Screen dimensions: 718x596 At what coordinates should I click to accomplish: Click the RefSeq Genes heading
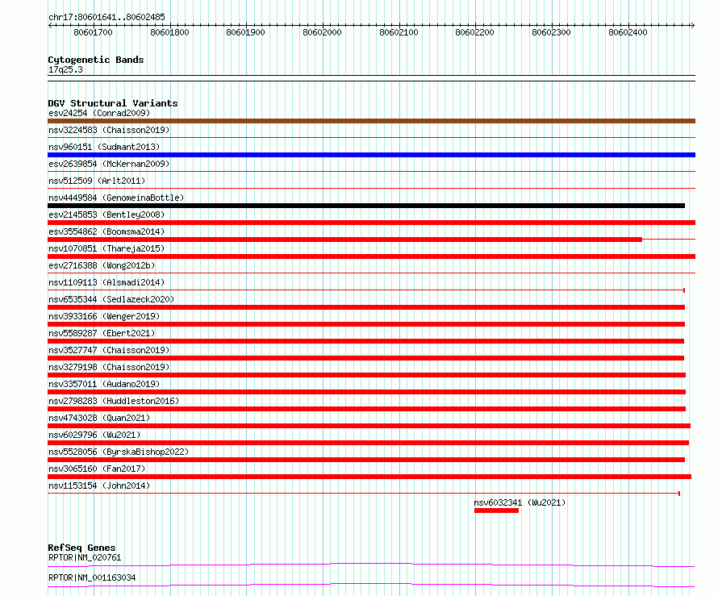point(81,548)
